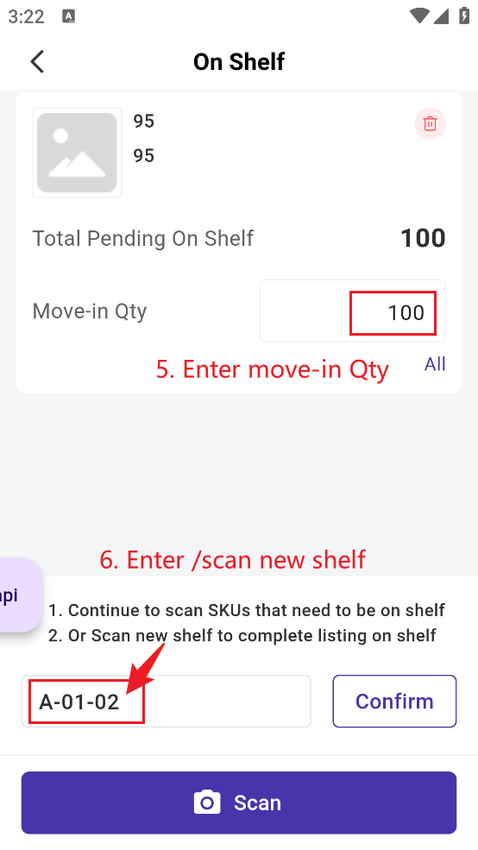
Task: Tap the Move-in Qty label
Action: (x=90, y=312)
